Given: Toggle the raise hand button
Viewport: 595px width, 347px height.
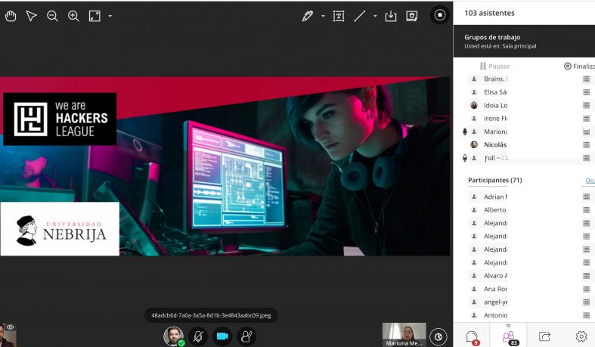Looking at the screenshot, I should [246, 336].
